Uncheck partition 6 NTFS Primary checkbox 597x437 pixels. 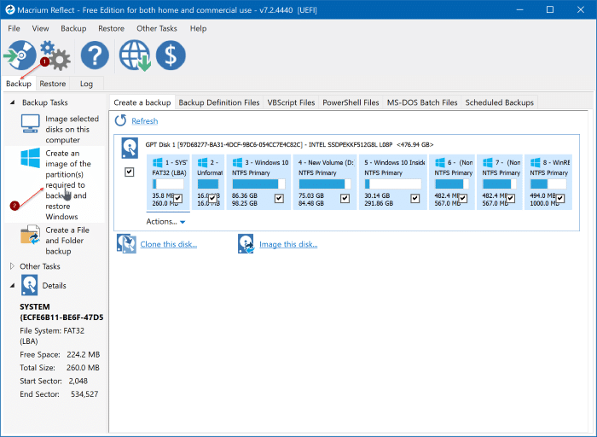(463, 199)
